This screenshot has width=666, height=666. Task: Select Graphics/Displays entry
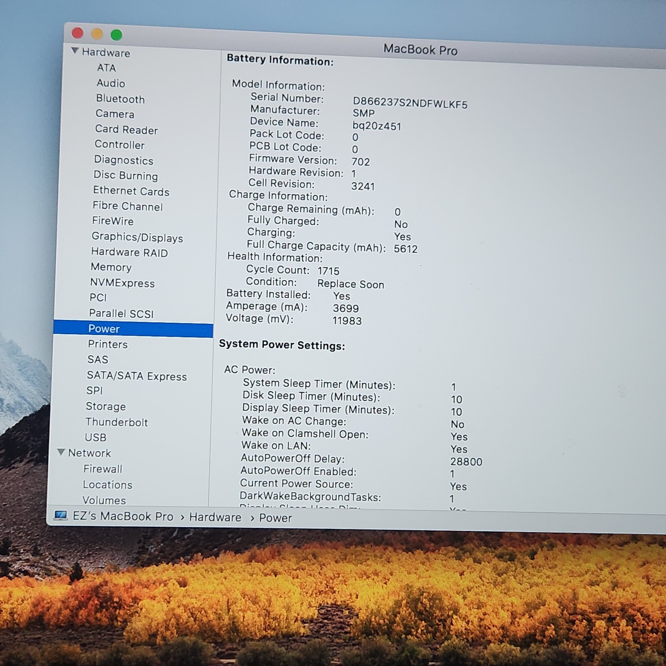[137, 237]
